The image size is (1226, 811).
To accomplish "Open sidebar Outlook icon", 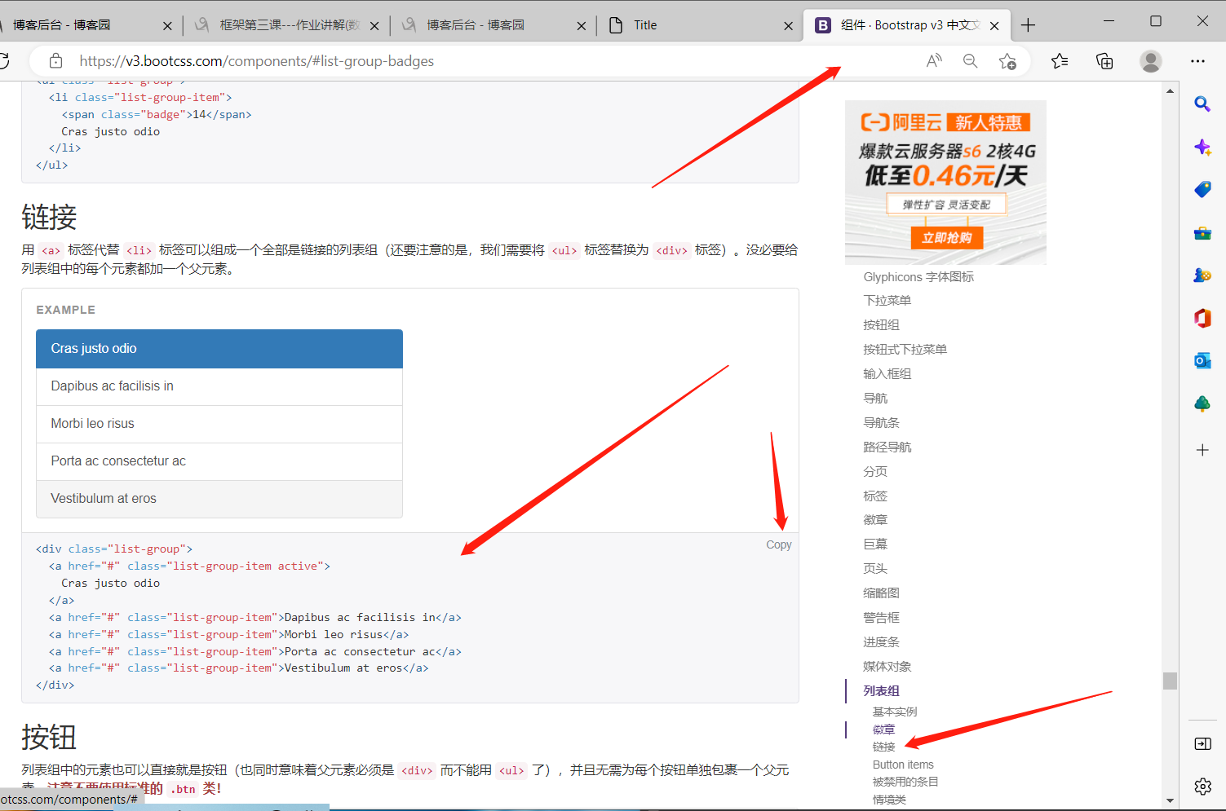I will [1202, 360].
